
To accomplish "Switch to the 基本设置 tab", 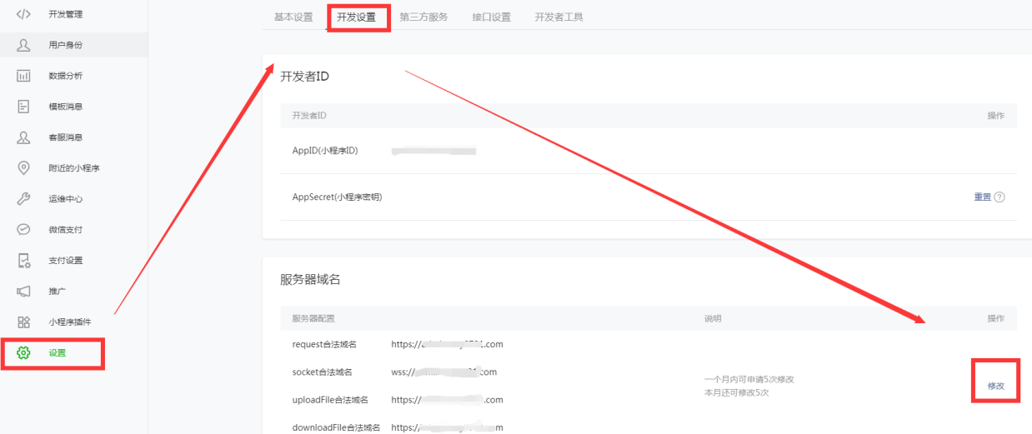I will click(x=293, y=17).
